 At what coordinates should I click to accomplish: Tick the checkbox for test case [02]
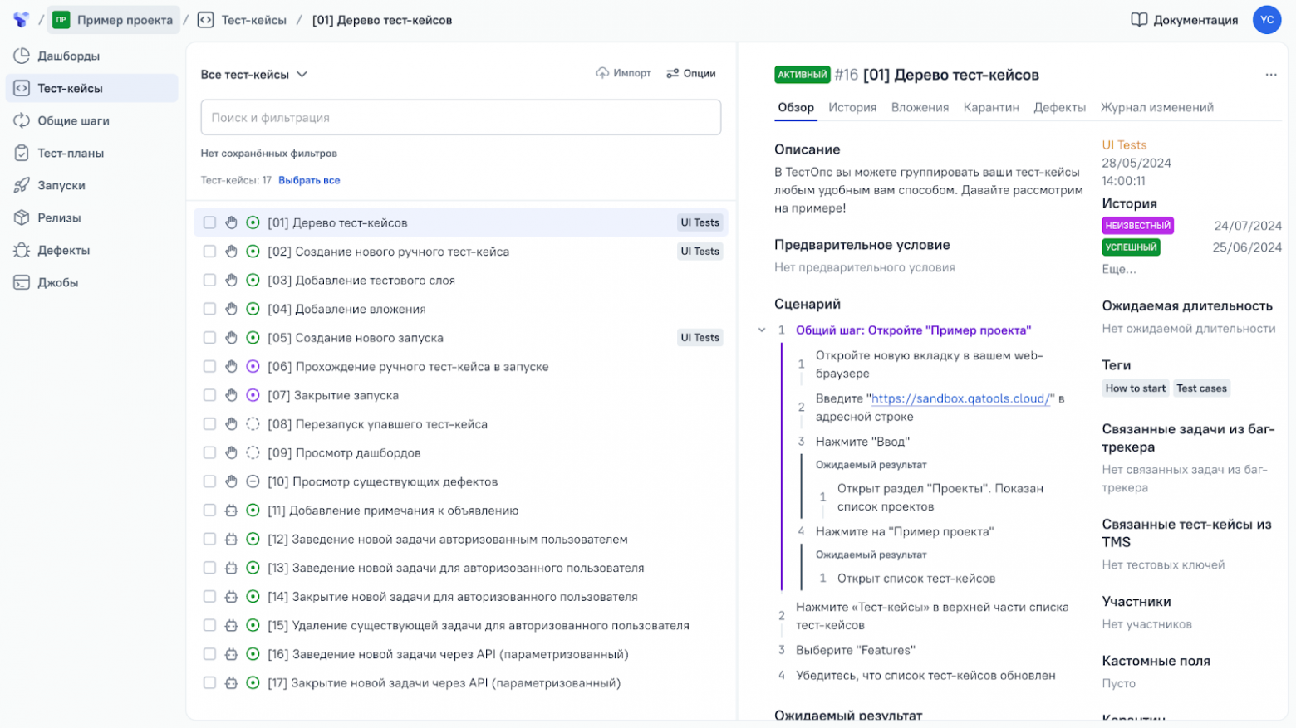point(209,252)
